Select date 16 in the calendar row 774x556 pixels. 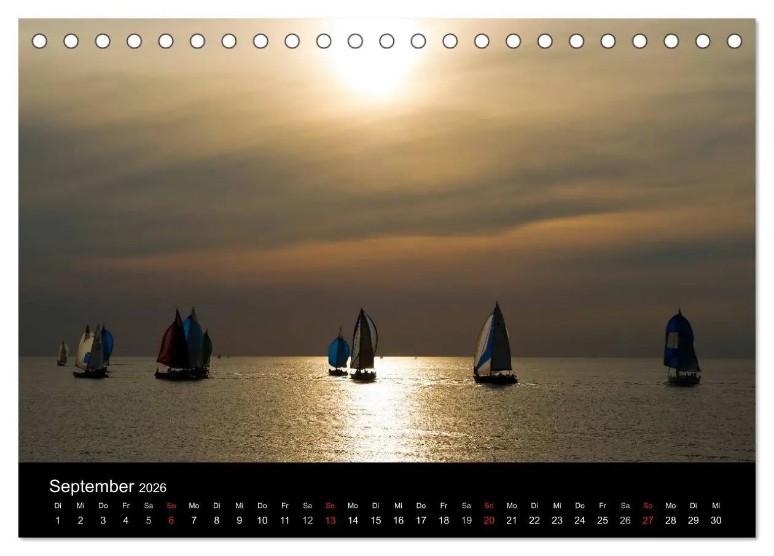pos(399,520)
